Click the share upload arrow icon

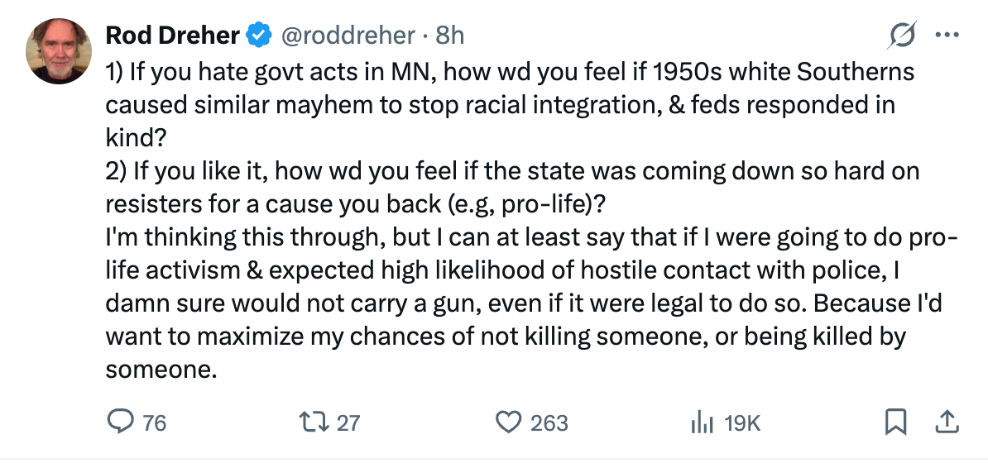tap(945, 422)
